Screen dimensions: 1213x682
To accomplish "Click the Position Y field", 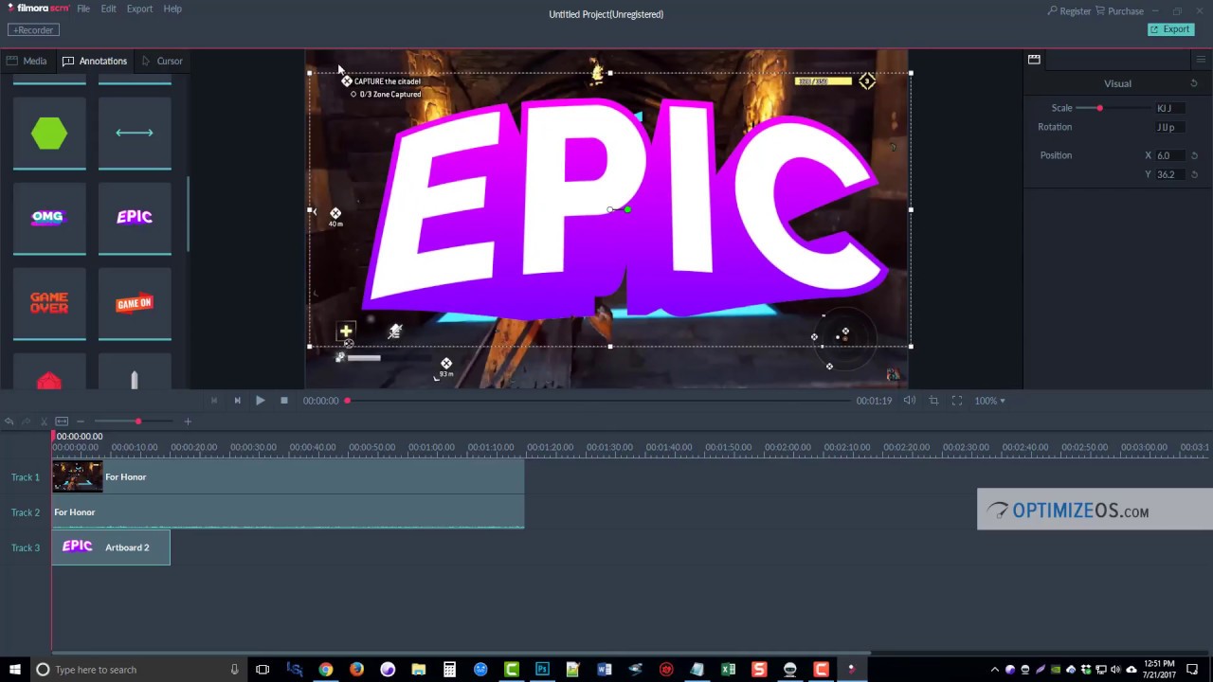I will [1169, 174].
